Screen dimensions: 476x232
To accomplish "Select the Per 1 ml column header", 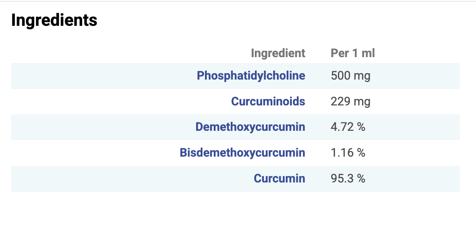I will point(352,53).
